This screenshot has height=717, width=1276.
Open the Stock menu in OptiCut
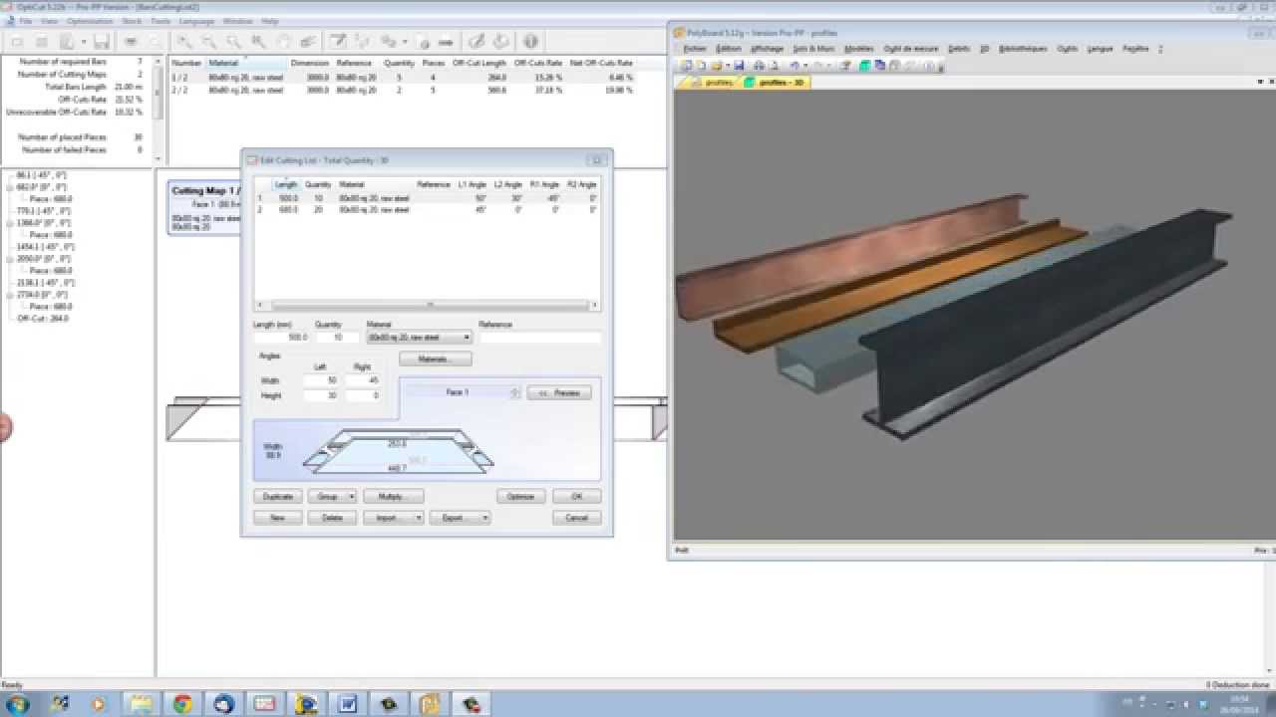coord(132,21)
